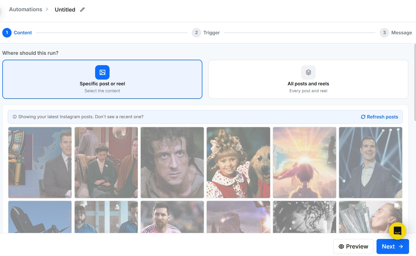Open the Automations breadcrumb link
This screenshot has width=416, height=256.
pos(26,9)
